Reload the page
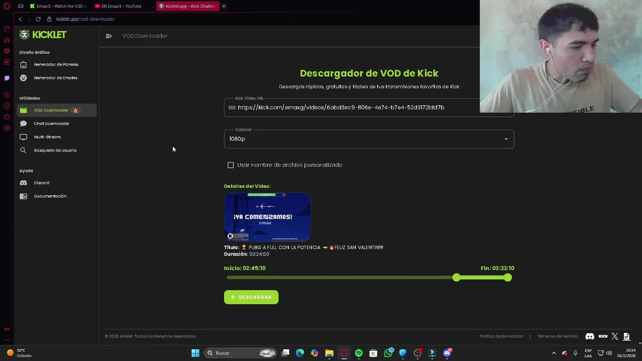 (x=38, y=19)
